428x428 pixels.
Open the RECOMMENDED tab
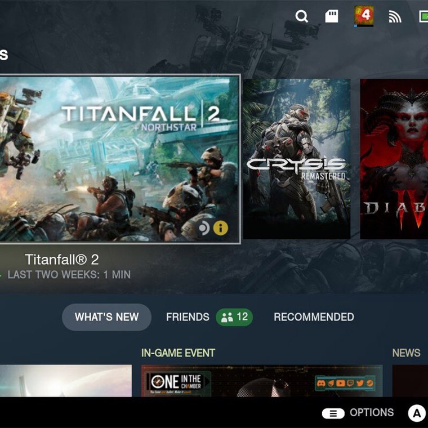314,317
